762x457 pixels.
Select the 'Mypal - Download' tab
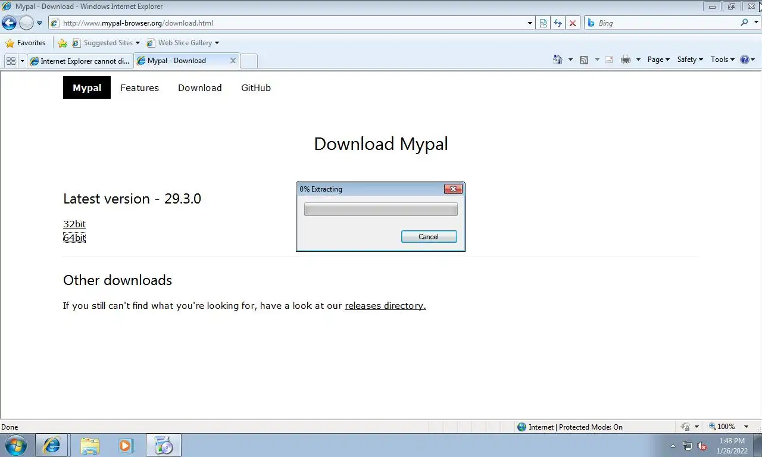pyautogui.click(x=186, y=61)
